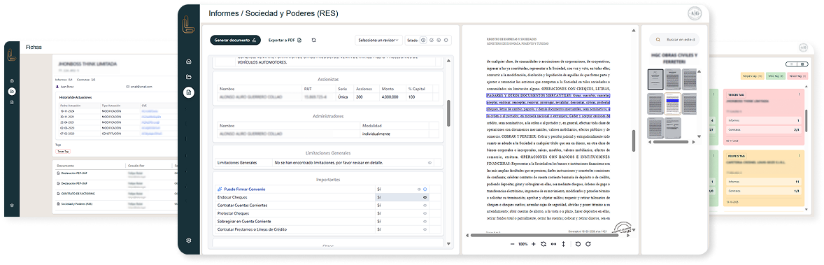This screenshot has height=265, width=824.
Task: Click kebab menu on FELIPE'S TAG card
Action: pos(800,156)
